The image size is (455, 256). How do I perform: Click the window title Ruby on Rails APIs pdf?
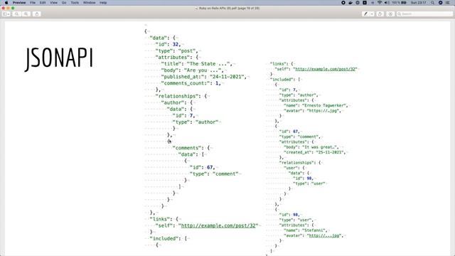229,8
